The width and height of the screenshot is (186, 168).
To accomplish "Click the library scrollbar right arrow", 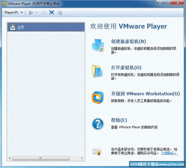I will pos(82,158).
